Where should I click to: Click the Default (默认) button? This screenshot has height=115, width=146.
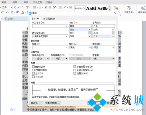click(36, 103)
